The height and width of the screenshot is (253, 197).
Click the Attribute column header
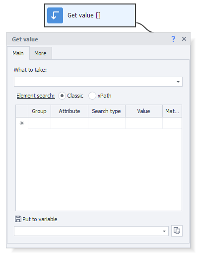[x=69, y=111]
